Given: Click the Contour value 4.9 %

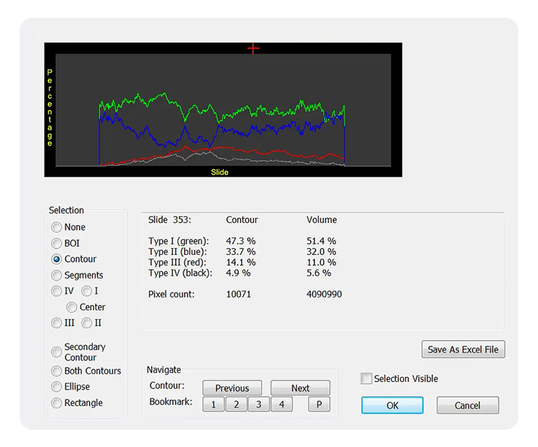Looking at the screenshot, I should [238, 273].
